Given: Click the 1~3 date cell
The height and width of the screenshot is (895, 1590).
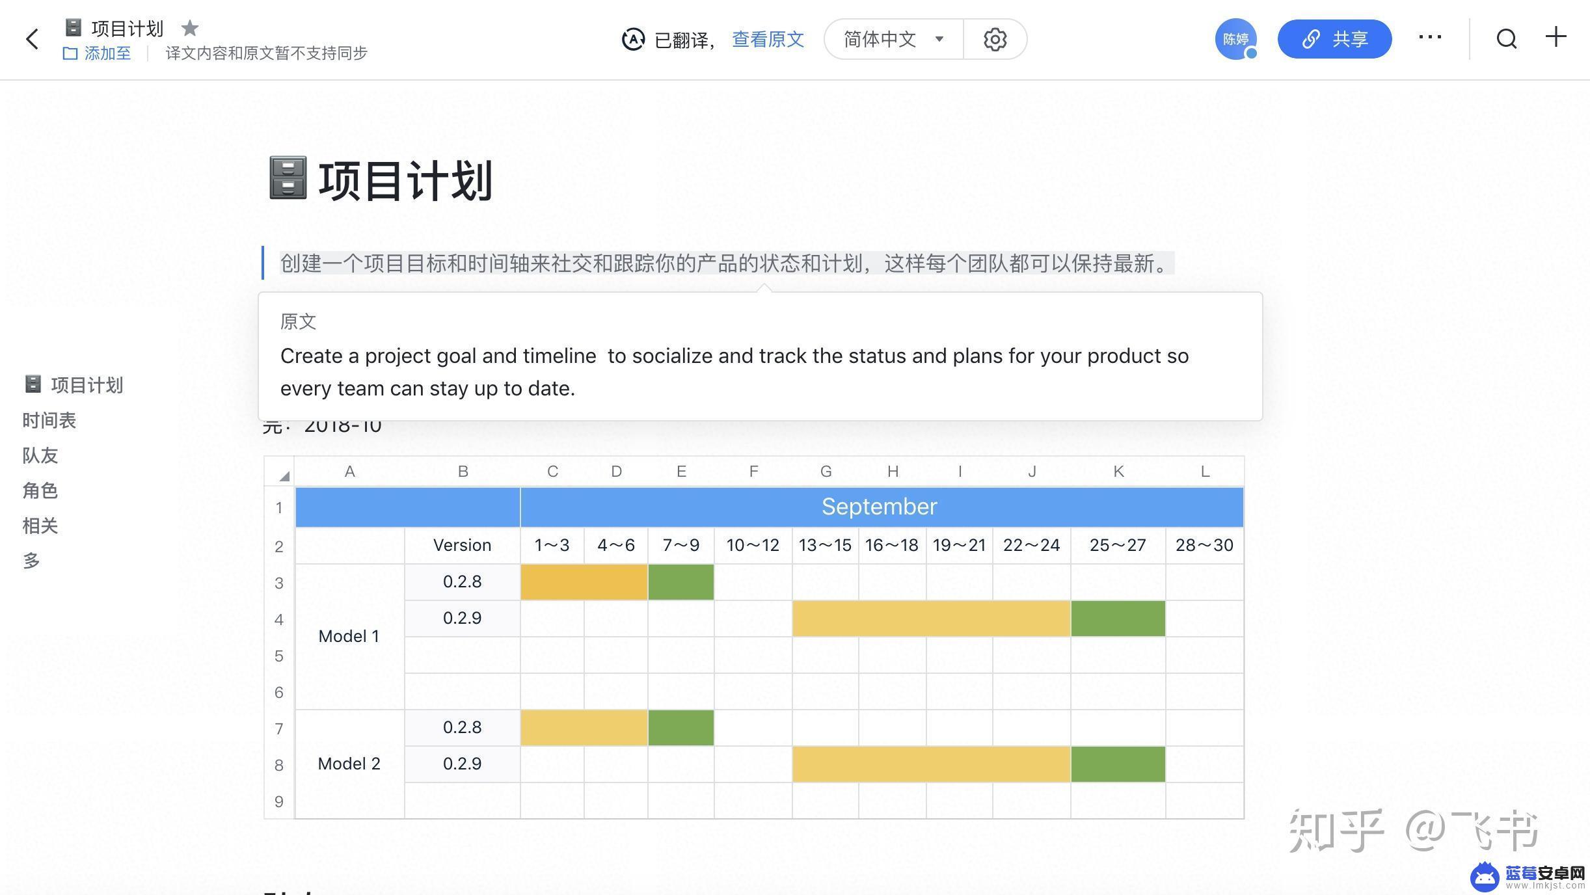Looking at the screenshot, I should (x=552, y=545).
